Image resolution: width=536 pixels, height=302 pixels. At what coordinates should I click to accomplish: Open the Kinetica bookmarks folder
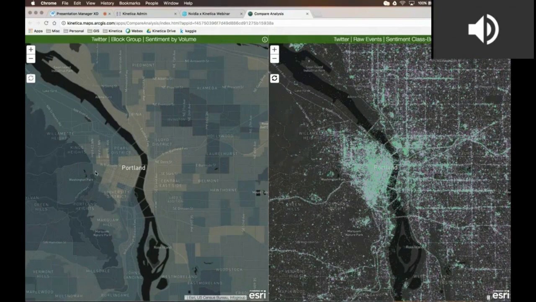click(x=113, y=31)
